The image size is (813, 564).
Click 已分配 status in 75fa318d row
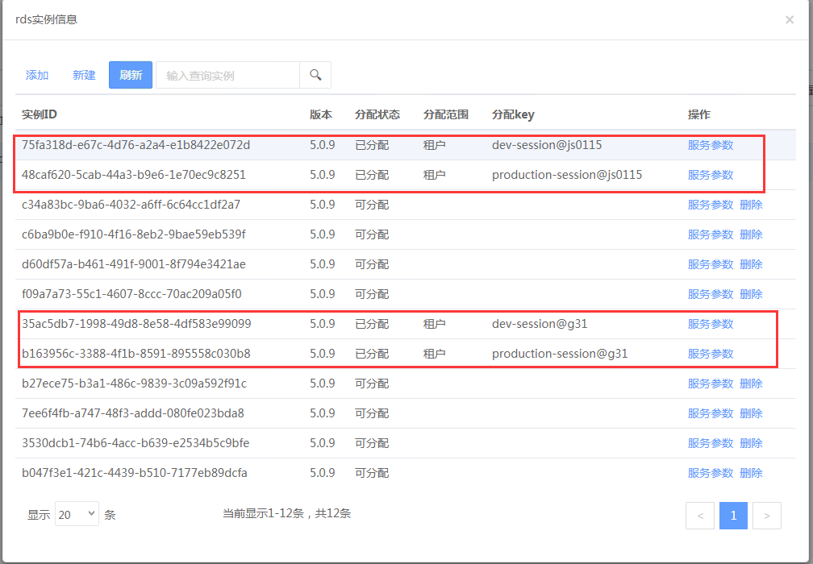pos(372,145)
